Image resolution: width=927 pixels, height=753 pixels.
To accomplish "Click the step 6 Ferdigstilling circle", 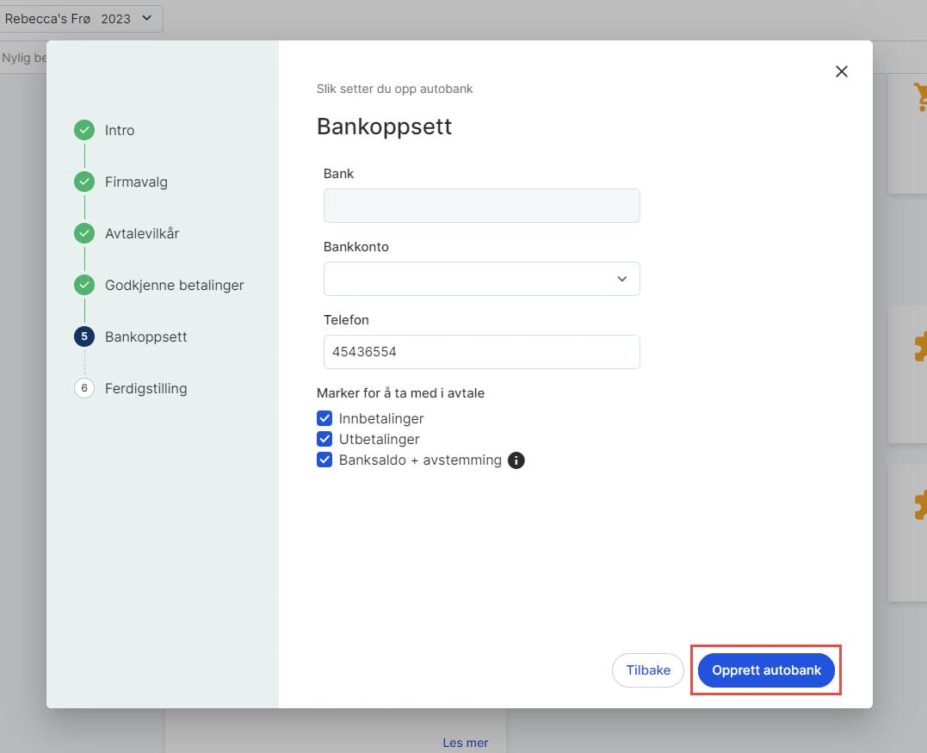I will [x=84, y=388].
